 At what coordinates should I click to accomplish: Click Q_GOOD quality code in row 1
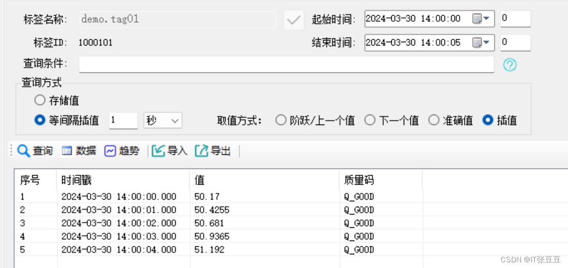(x=359, y=197)
